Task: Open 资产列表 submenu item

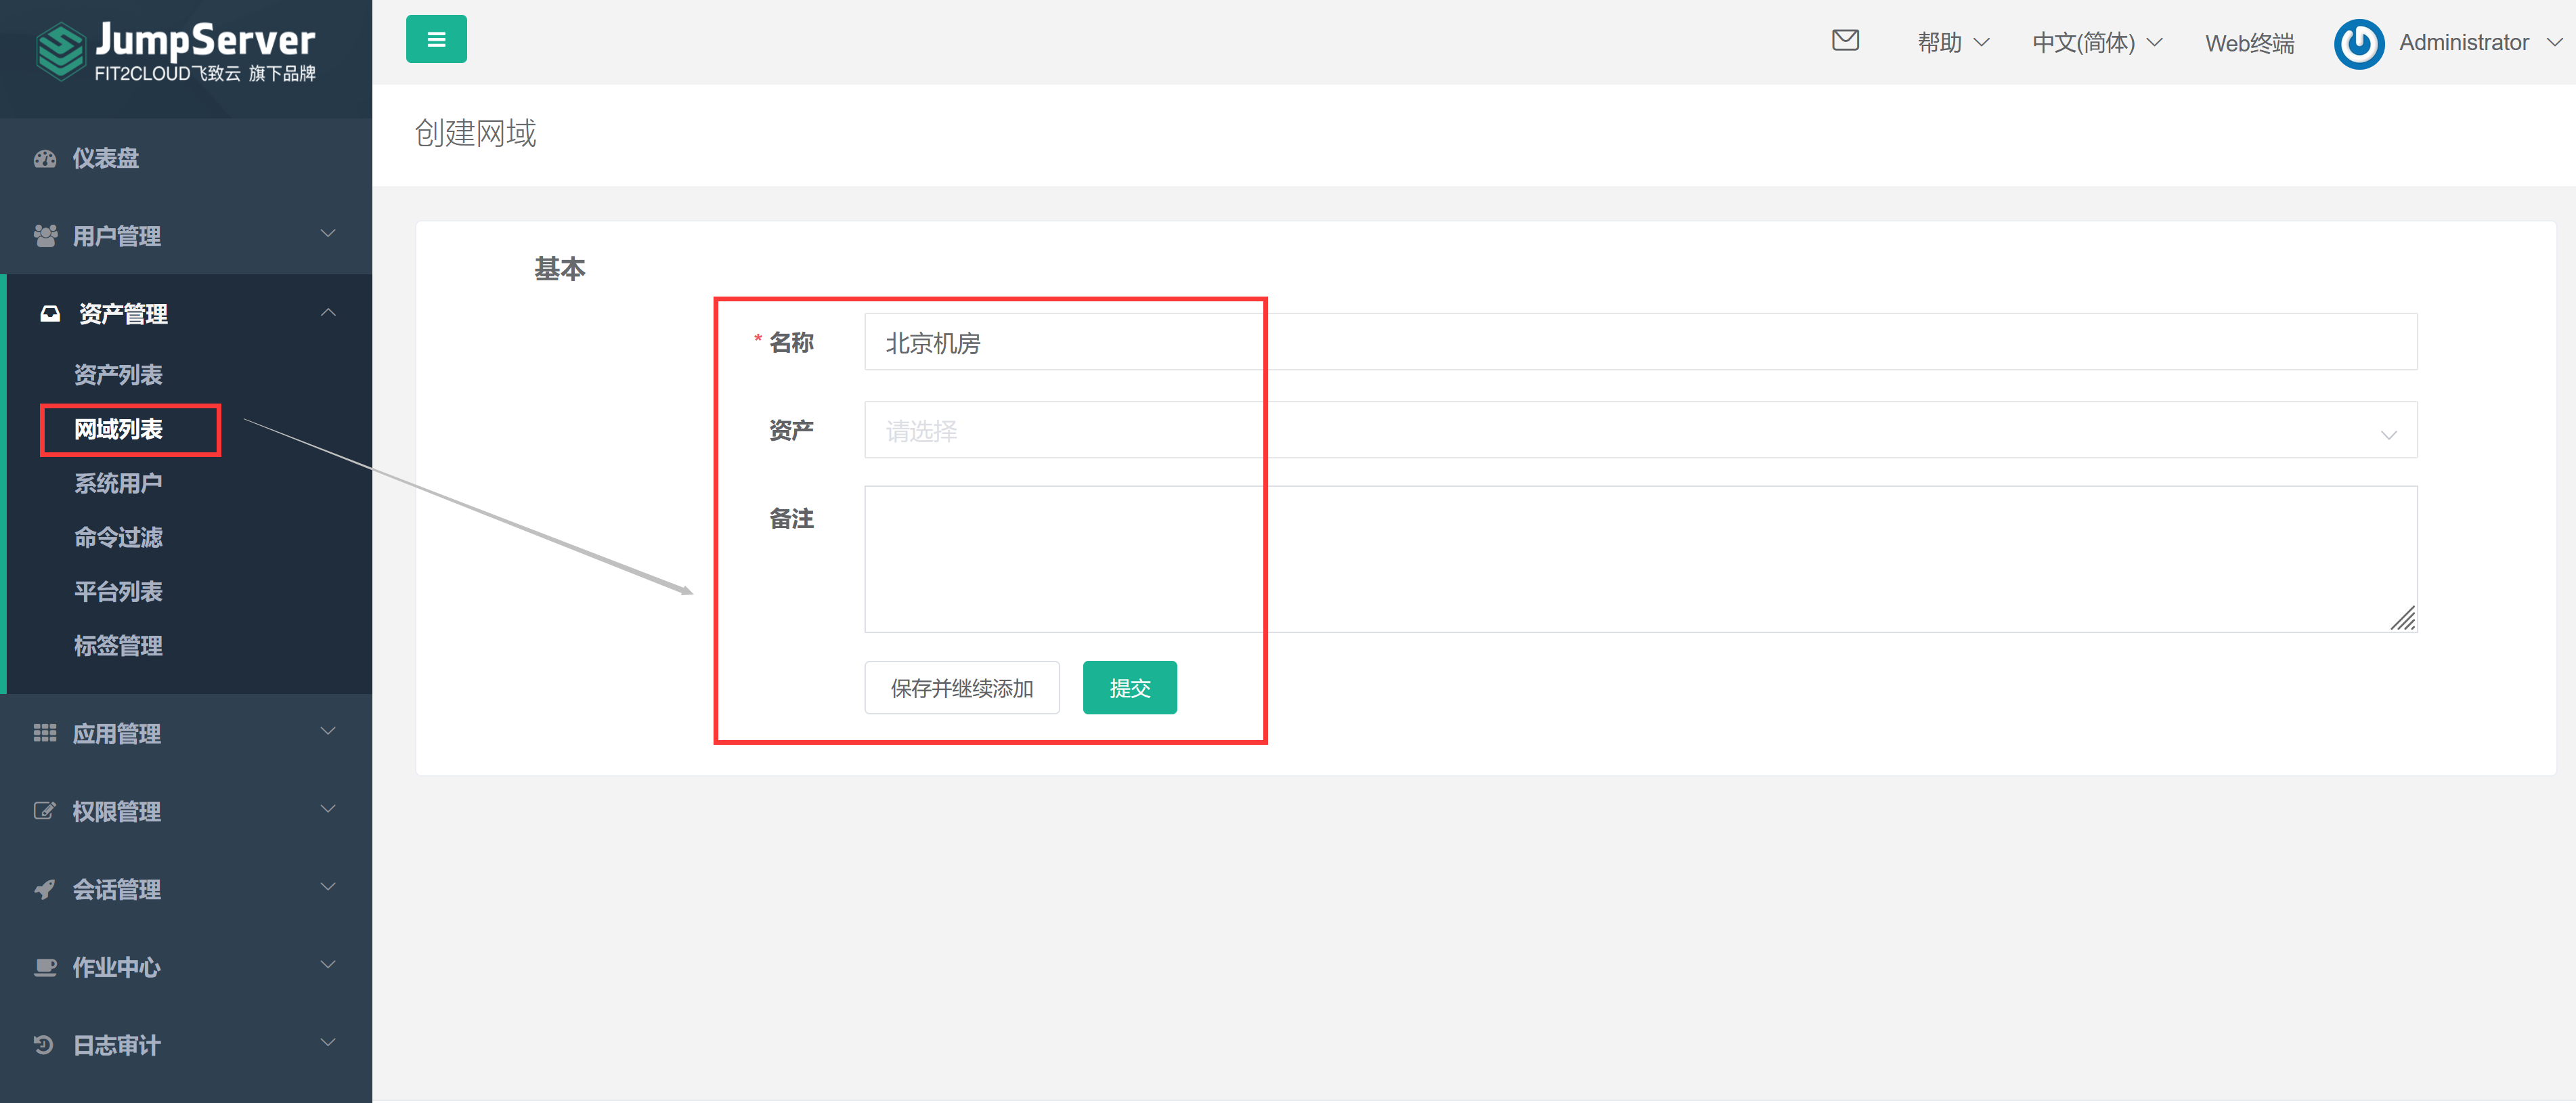Action: point(118,375)
